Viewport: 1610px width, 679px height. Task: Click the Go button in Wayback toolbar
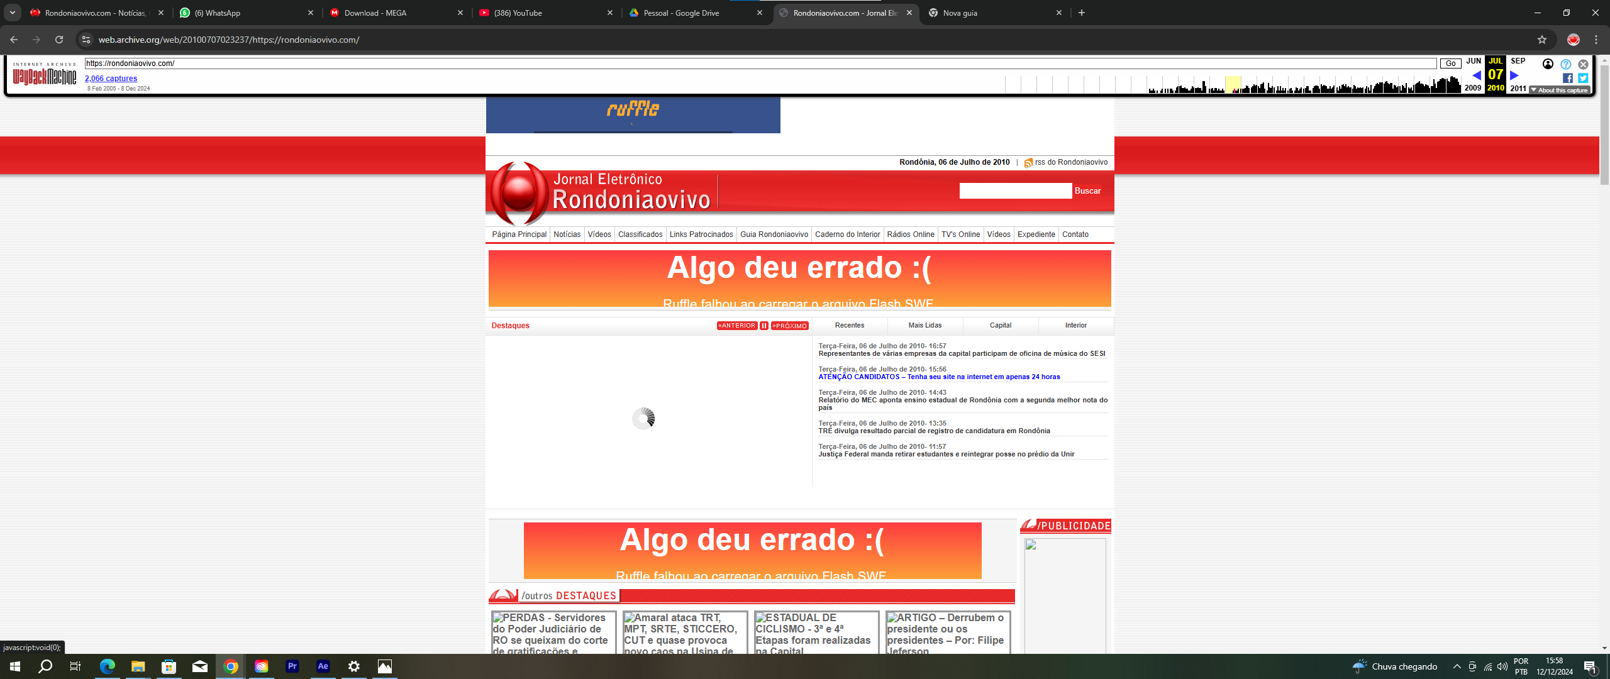click(1450, 63)
